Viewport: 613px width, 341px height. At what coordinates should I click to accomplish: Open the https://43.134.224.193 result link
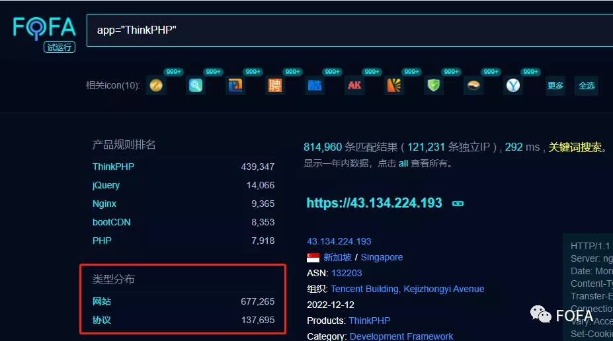[x=374, y=203]
